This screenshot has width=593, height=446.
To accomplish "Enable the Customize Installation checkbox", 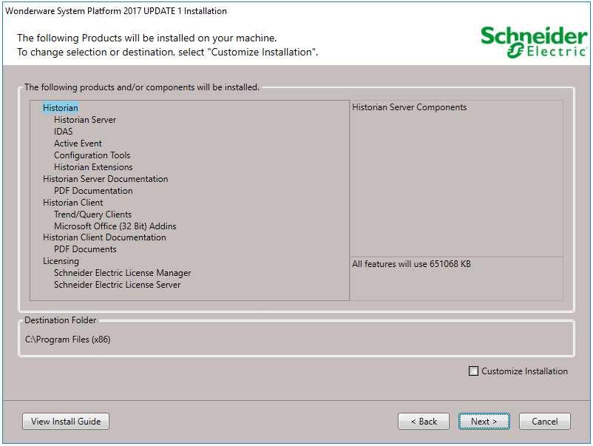I will point(473,371).
